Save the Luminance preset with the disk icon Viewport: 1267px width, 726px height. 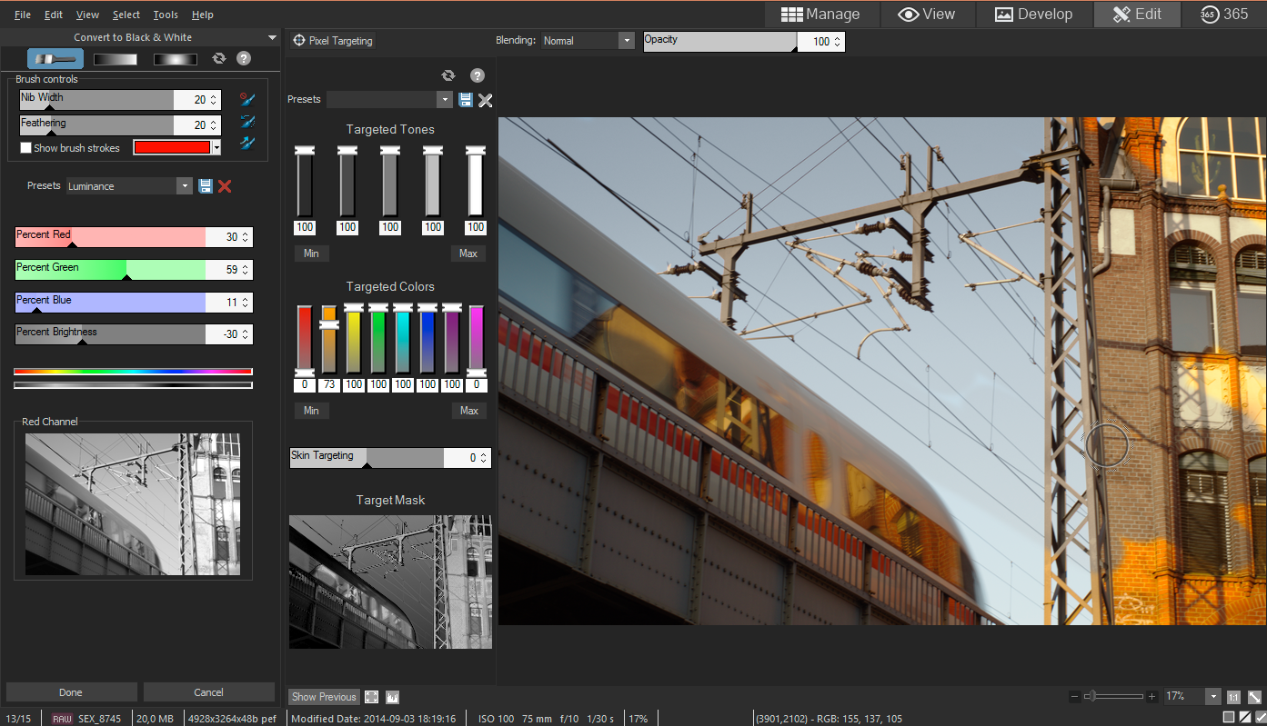(x=206, y=185)
